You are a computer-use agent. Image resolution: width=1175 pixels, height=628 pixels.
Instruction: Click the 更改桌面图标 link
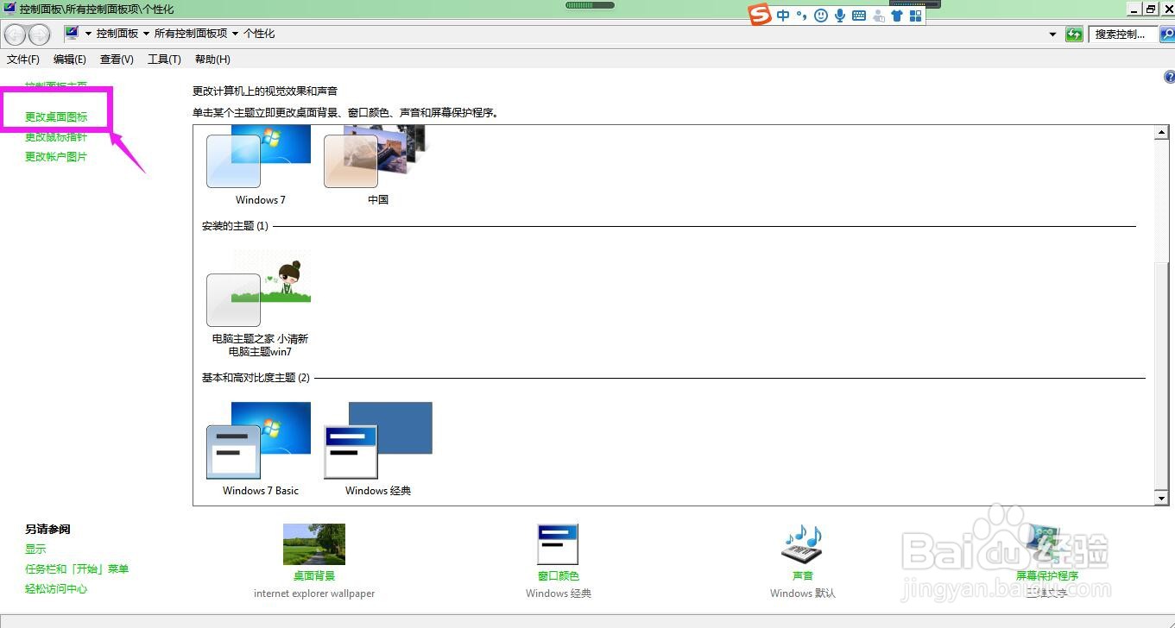[x=56, y=116]
